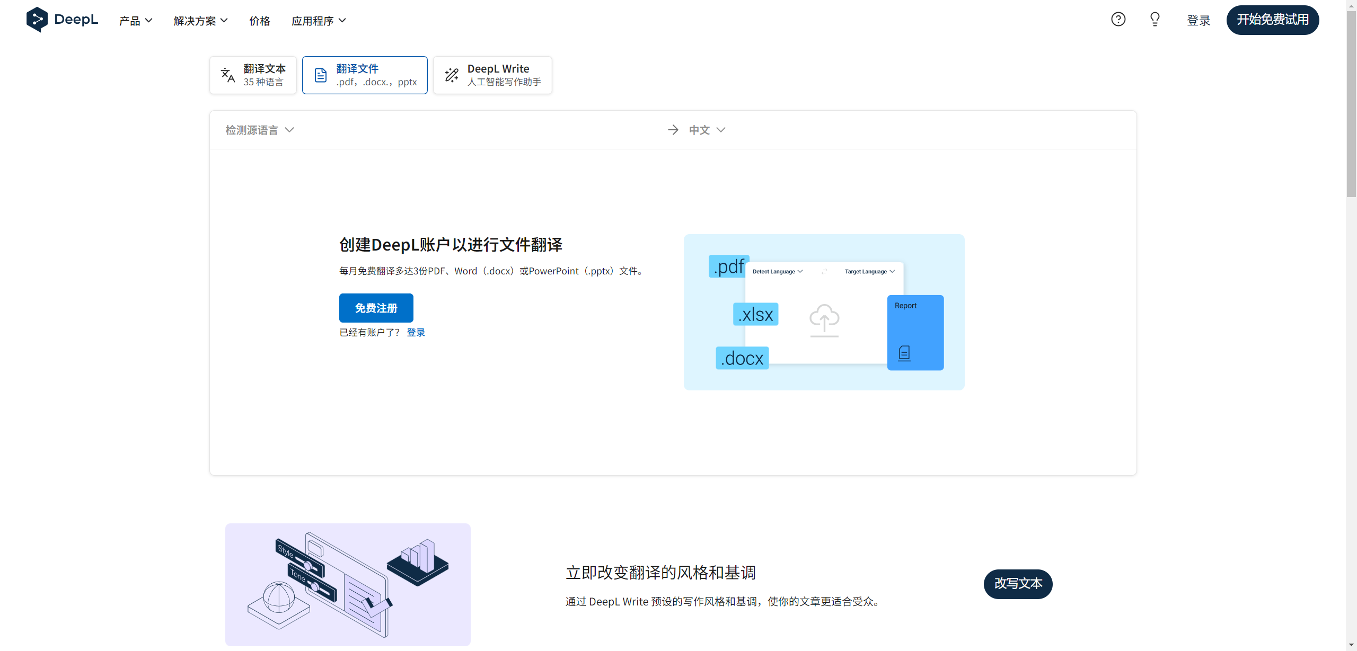Click the magic pen DeepL Write icon
1357x651 pixels.
[452, 75]
